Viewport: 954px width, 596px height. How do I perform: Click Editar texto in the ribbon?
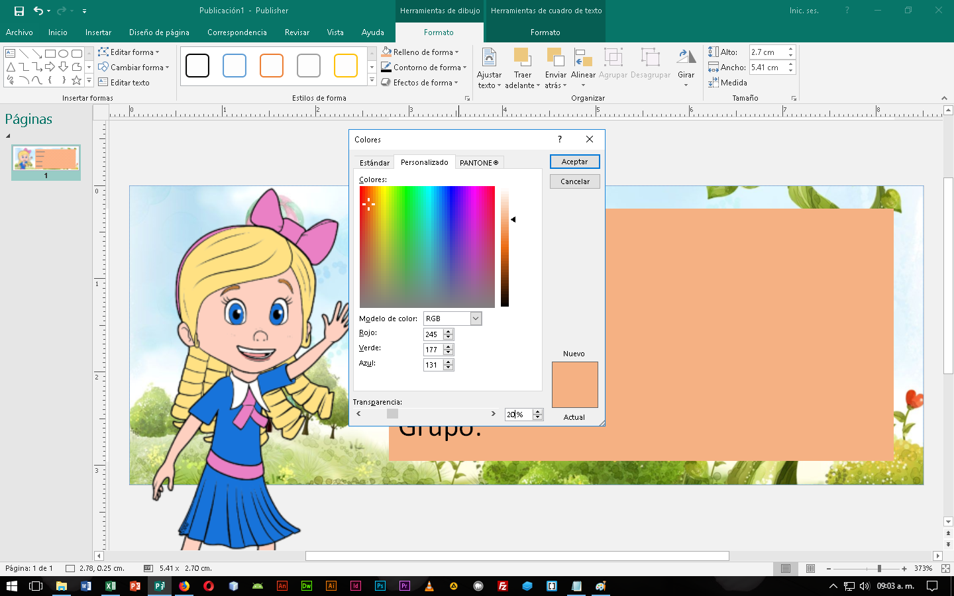124,83
